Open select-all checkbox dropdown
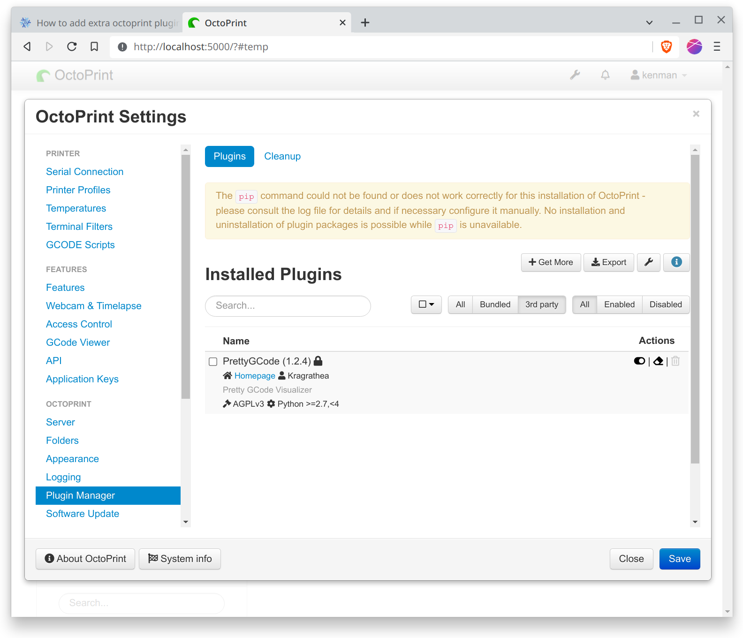 pos(426,304)
